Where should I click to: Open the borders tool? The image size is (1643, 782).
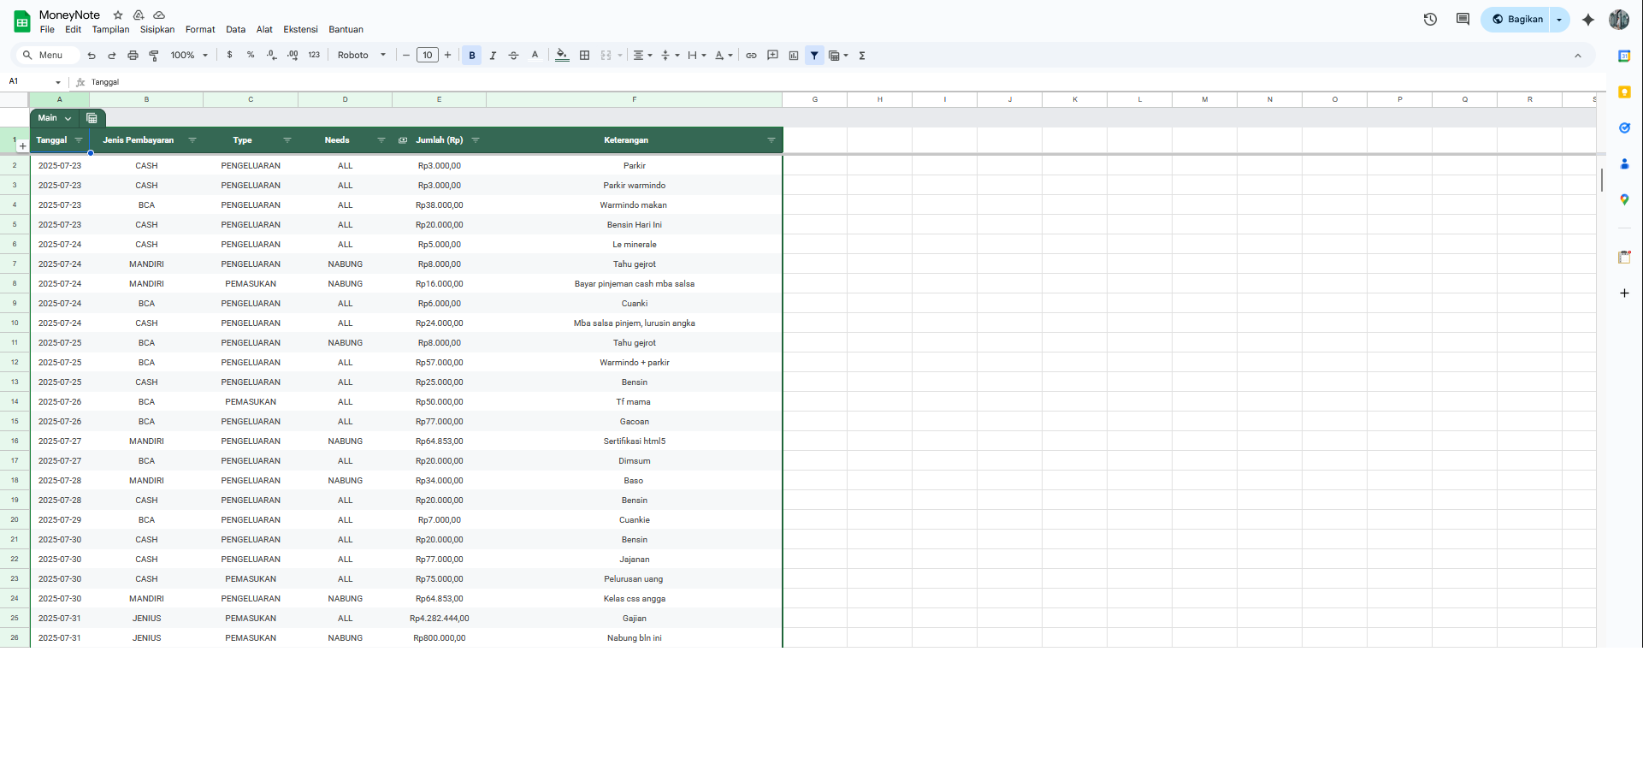pos(585,56)
